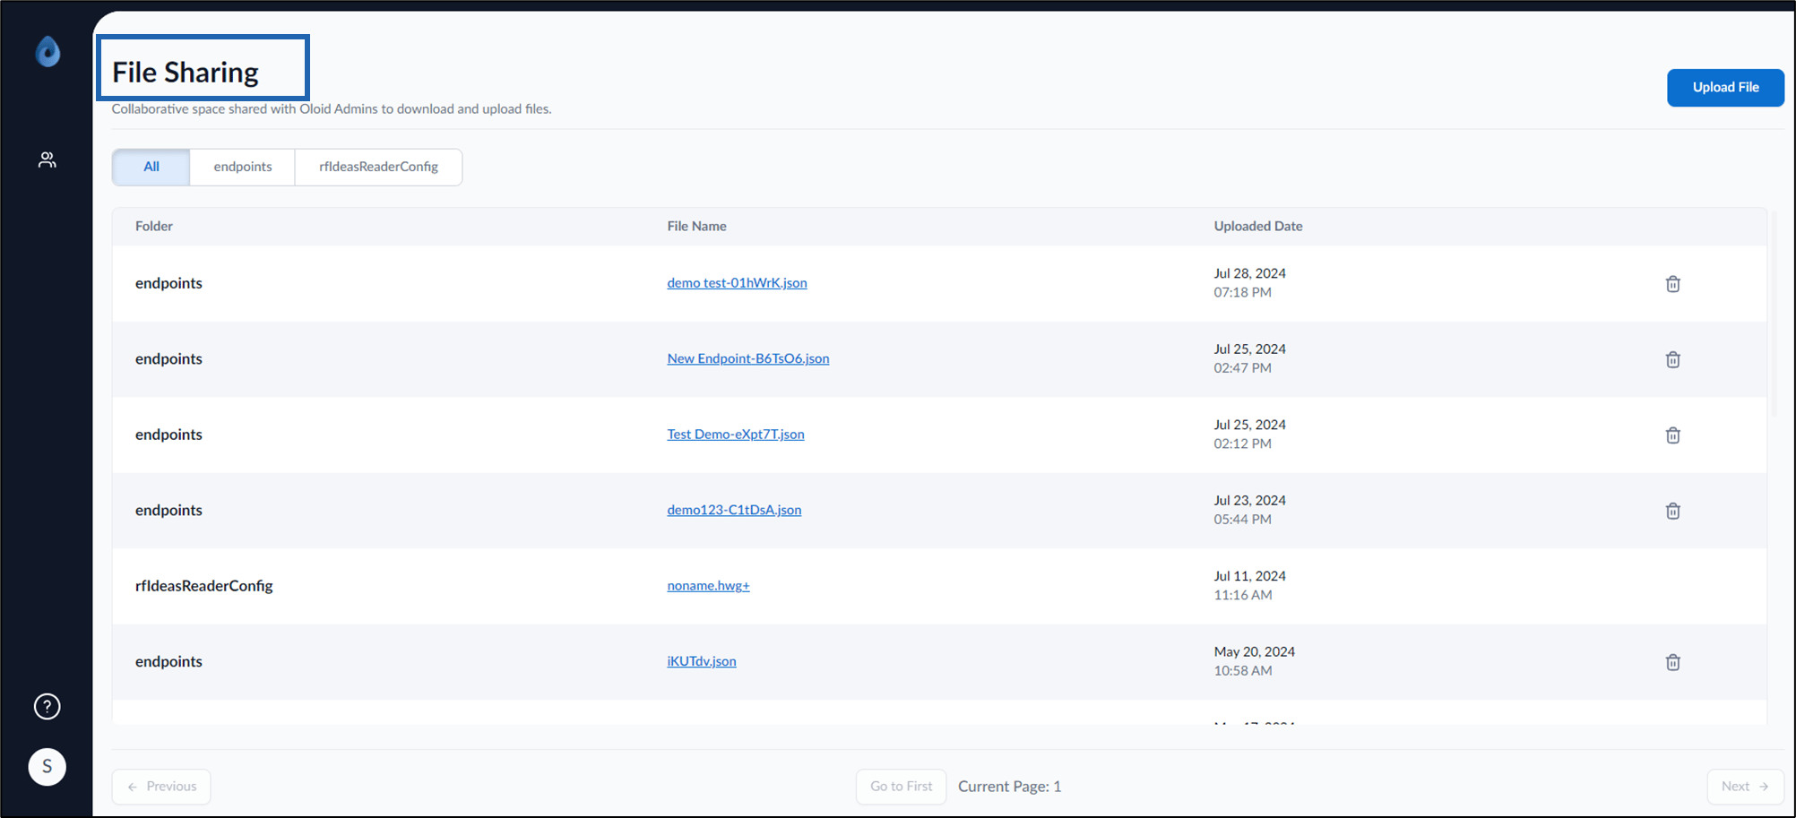Click the Jul 23, 2024 upload date
The width and height of the screenshot is (1796, 818).
tap(1249, 500)
